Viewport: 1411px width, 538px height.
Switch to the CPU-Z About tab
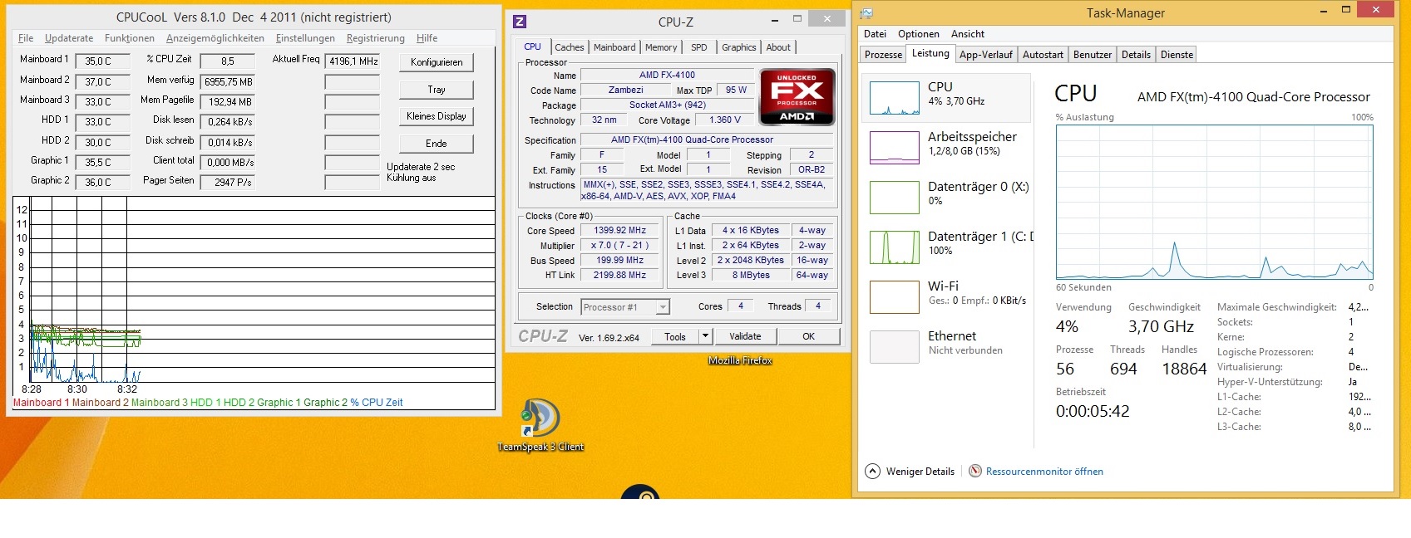(779, 47)
